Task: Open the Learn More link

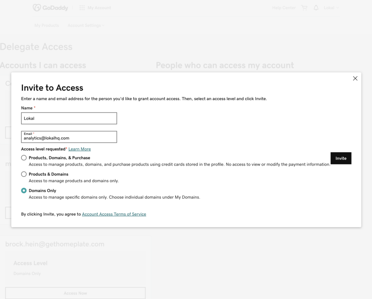Action: (80, 149)
